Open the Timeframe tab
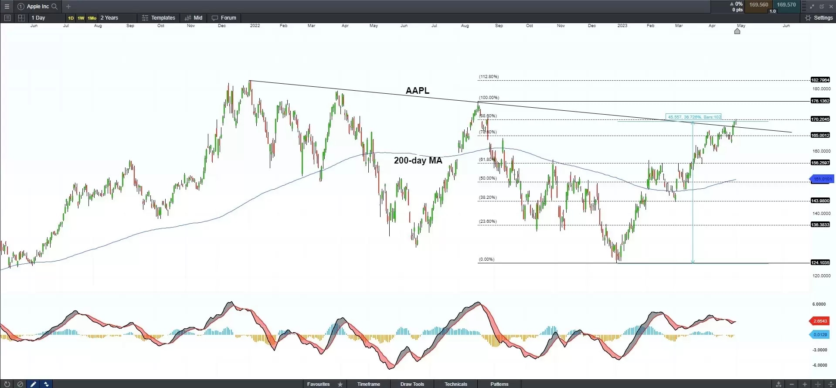 click(x=369, y=384)
